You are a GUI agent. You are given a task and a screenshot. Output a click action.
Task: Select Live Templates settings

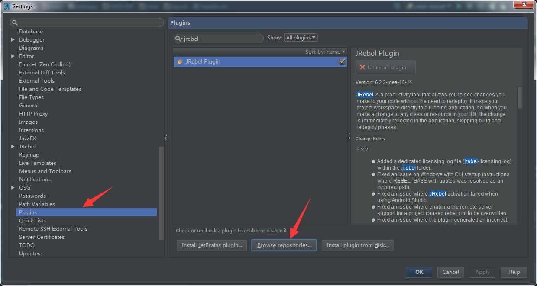coord(38,163)
